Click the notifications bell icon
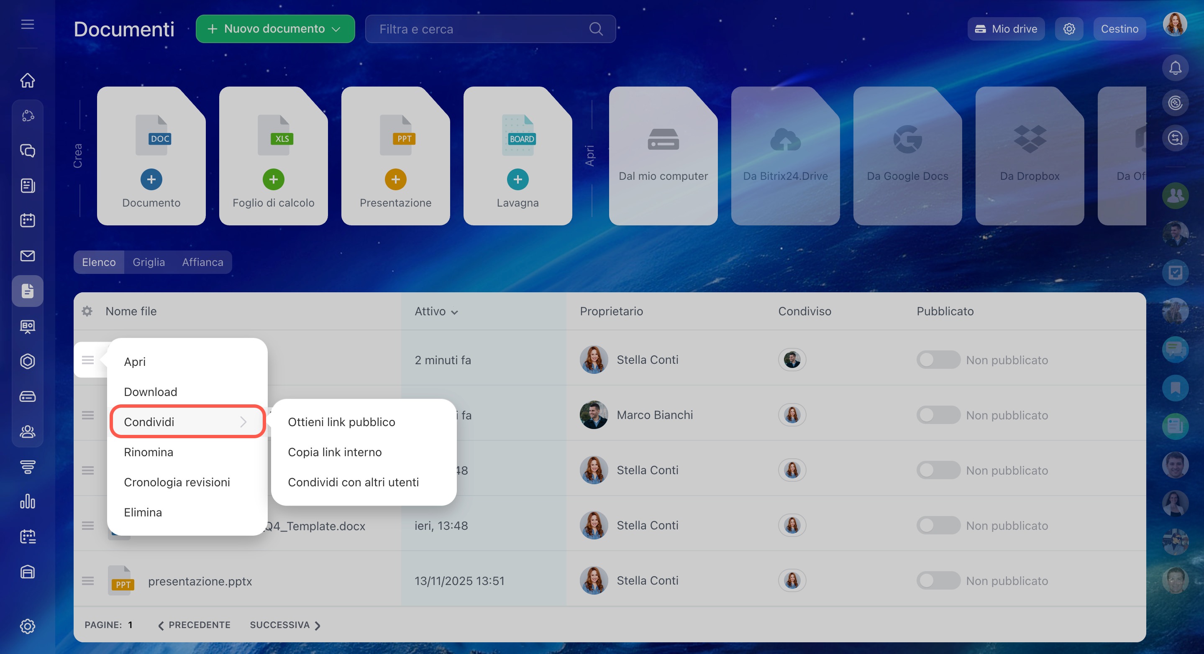 (x=1175, y=68)
